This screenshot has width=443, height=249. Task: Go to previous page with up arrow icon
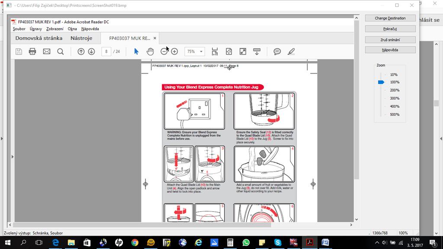point(81,51)
